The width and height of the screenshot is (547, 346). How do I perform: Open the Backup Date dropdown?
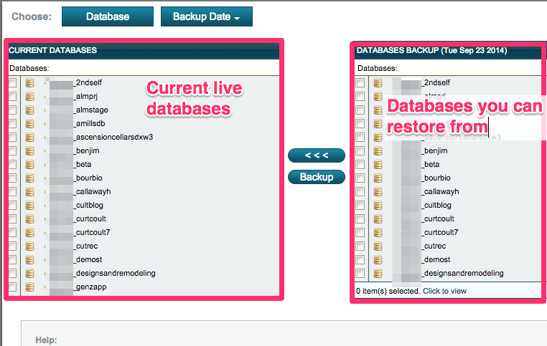[207, 16]
